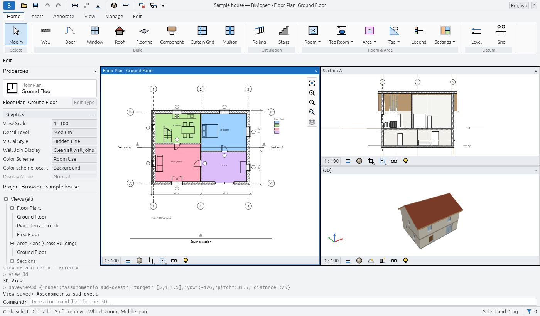Select the Legend tool

tap(418, 35)
